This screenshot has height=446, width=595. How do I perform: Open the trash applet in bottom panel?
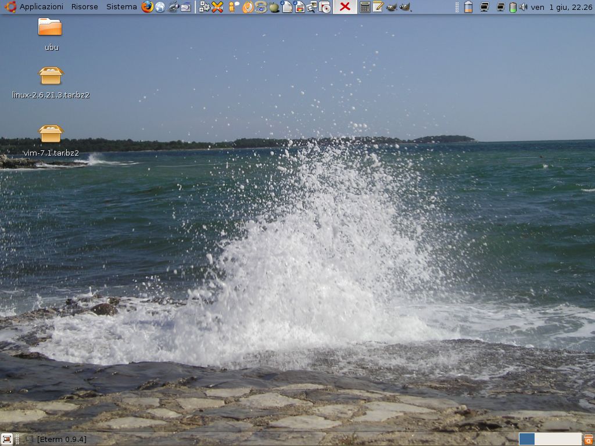(x=589, y=439)
